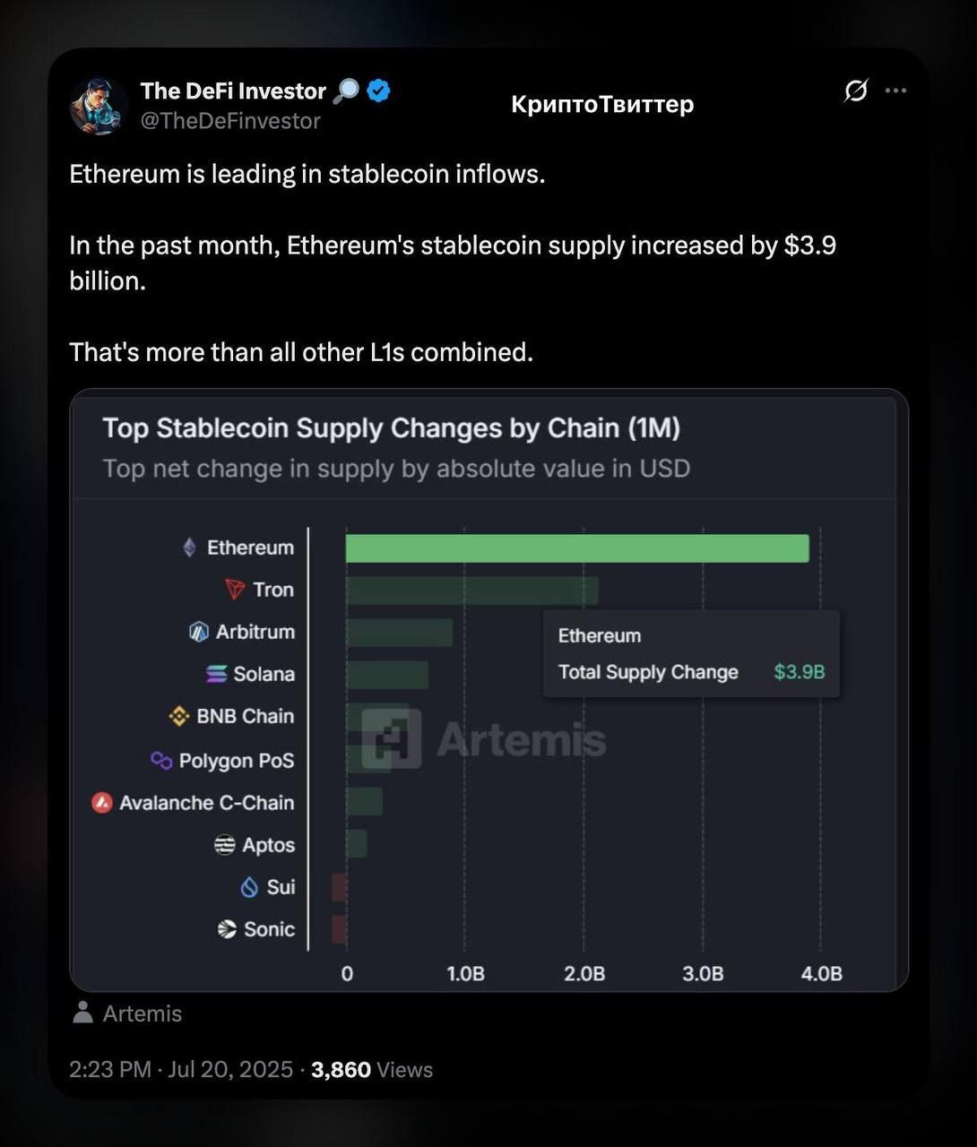Click the bright green Ethereum bar

[x=577, y=548]
